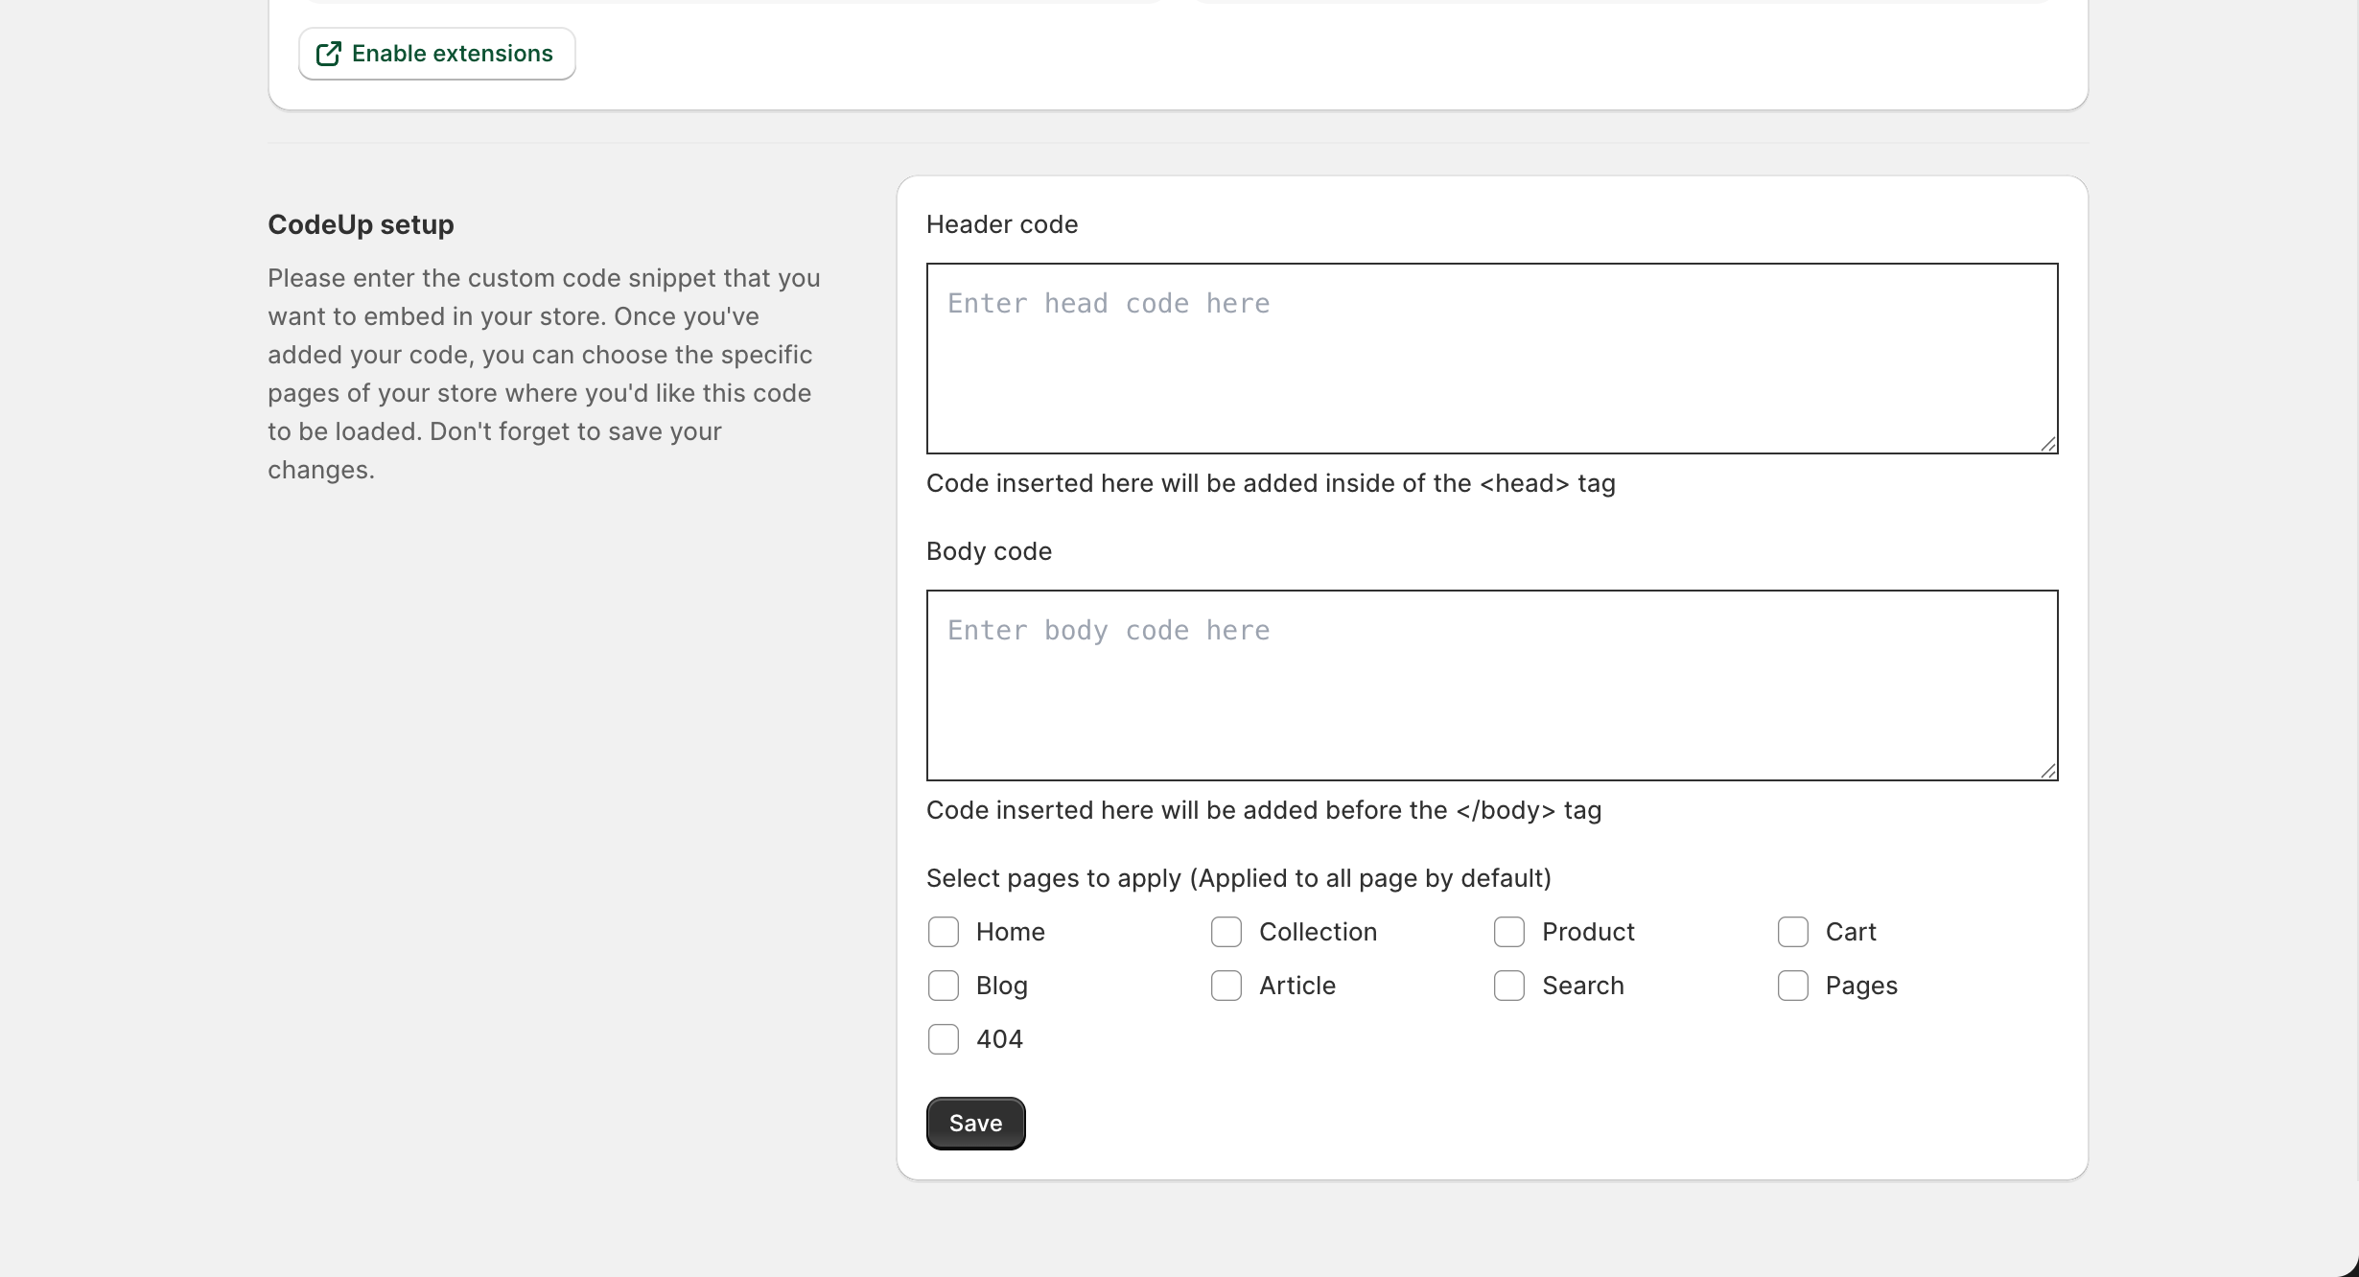Enable the Search checkbox
The height and width of the screenshot is (1277, 2359).
[x=1507, y=985]
